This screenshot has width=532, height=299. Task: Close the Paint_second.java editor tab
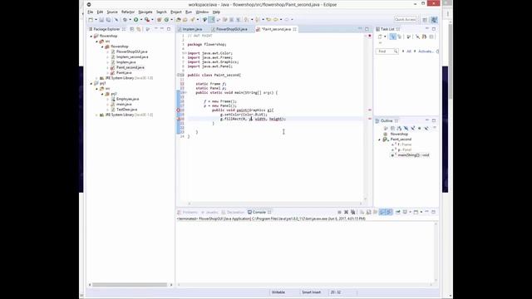coord(294,29)
